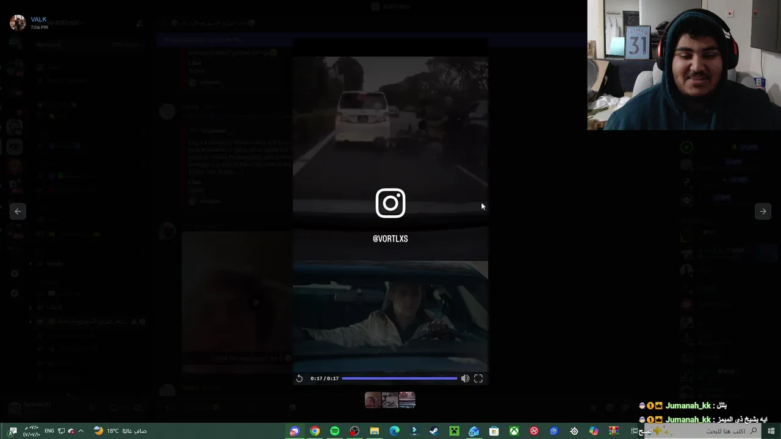The width and height of the screenshot is (781, 439).
Task: Open the mail app icon in taskbar
Action: (473, 431)
